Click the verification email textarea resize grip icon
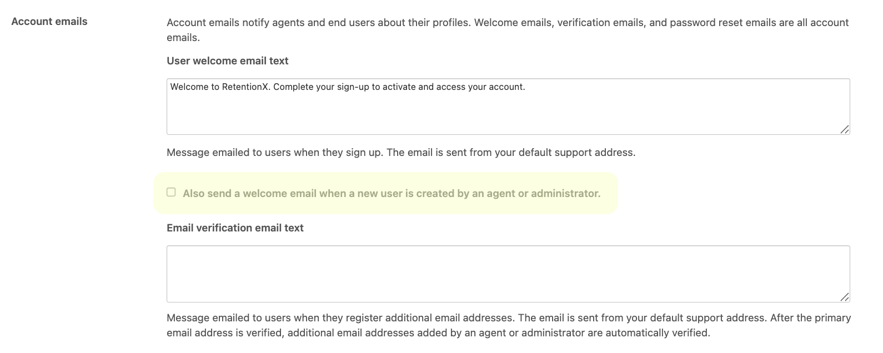 (846, 297)
